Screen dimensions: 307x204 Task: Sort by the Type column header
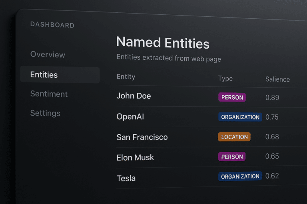(x=225, y=78)
